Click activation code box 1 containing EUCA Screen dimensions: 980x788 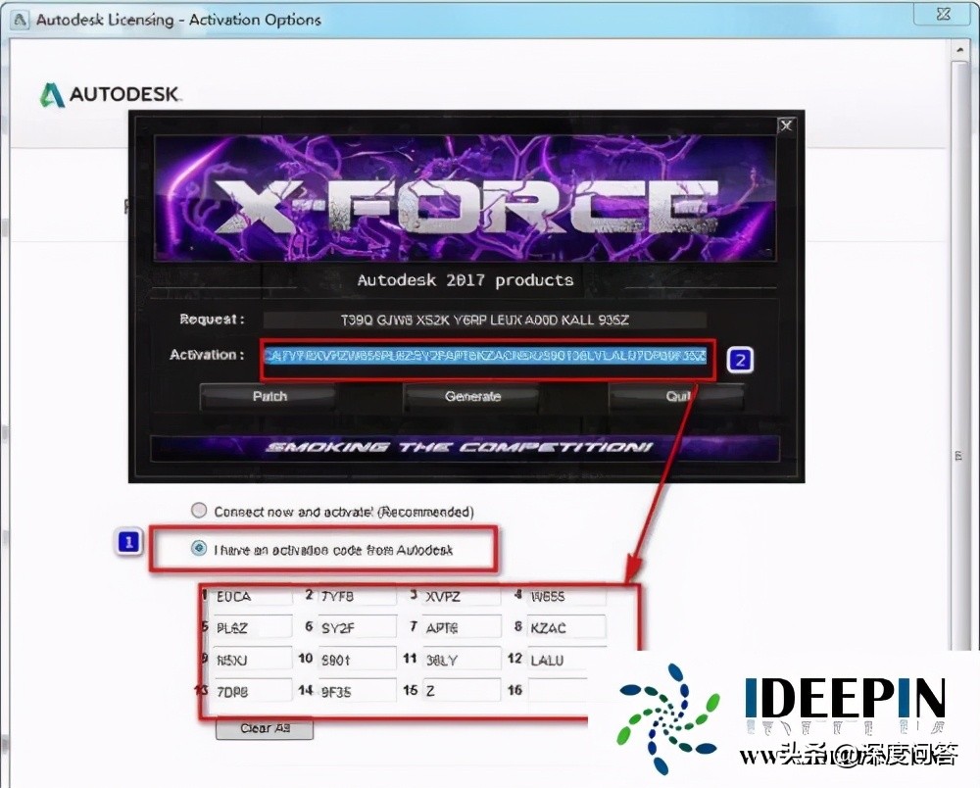253,596
